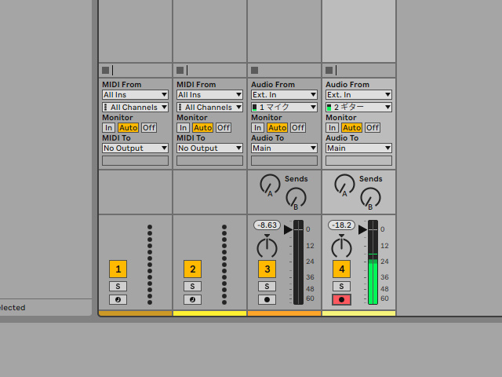Image resolution: width=502 pixels, height=377 pixels.
Task: Disarm the red record button on track 4
Action: tap(341, 299)
